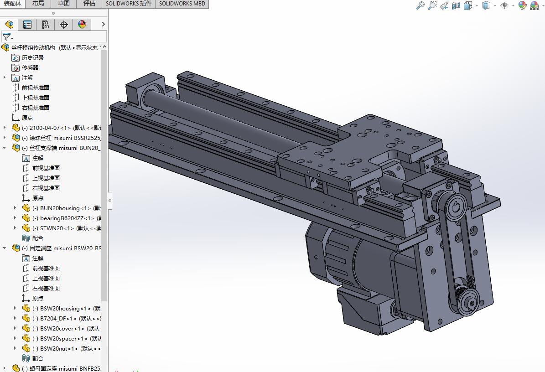Switch to the 草图 tab
Screen dimensions: 545x372
click(x=63, y=4)
